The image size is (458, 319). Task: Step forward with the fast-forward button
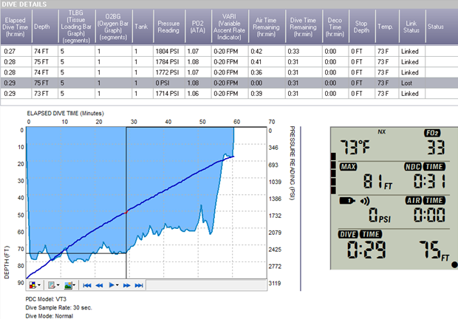(x=127, y=284)
